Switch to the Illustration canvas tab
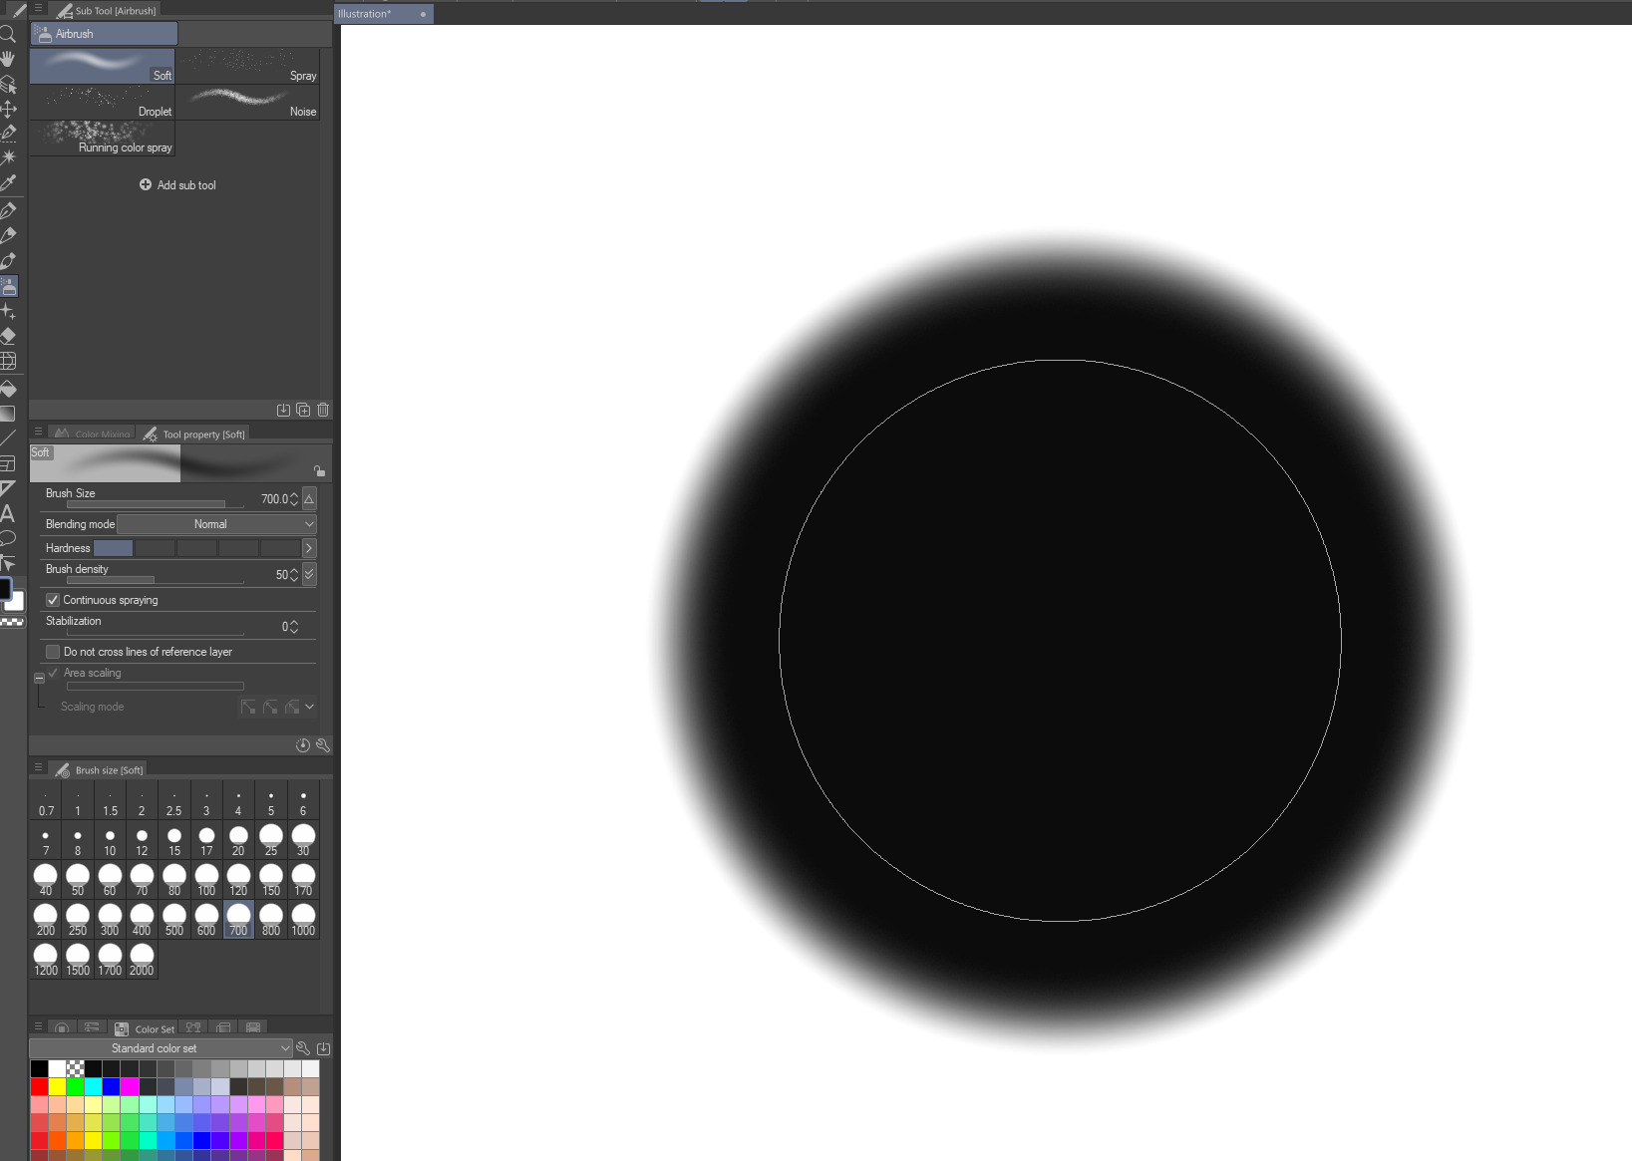This screenshot has height=1161, width=1632. [384, 14]
